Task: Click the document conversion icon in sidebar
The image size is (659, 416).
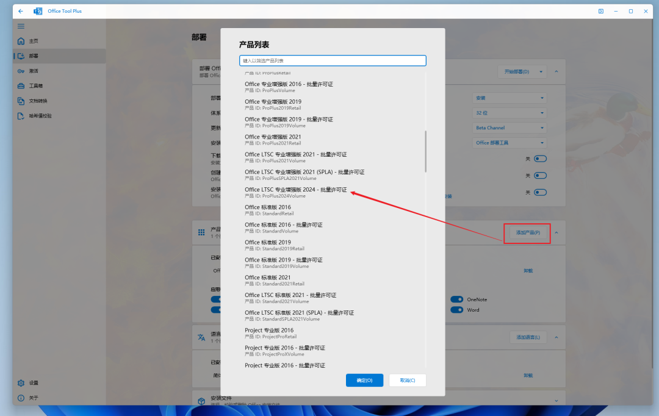Action: click(21, 101)
